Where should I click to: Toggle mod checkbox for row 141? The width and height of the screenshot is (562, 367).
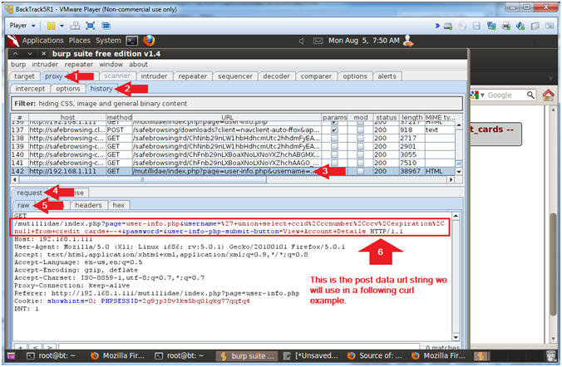click(360, 163)
